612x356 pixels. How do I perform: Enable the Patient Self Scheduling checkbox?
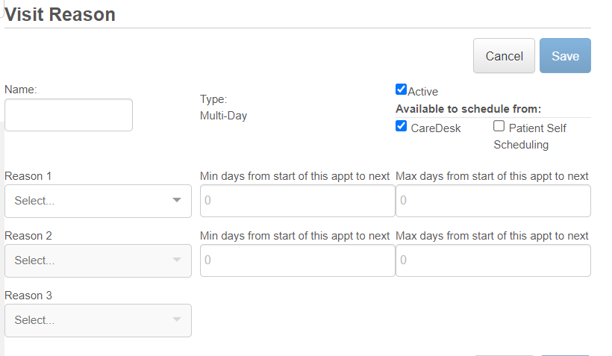tap(499, 126)
